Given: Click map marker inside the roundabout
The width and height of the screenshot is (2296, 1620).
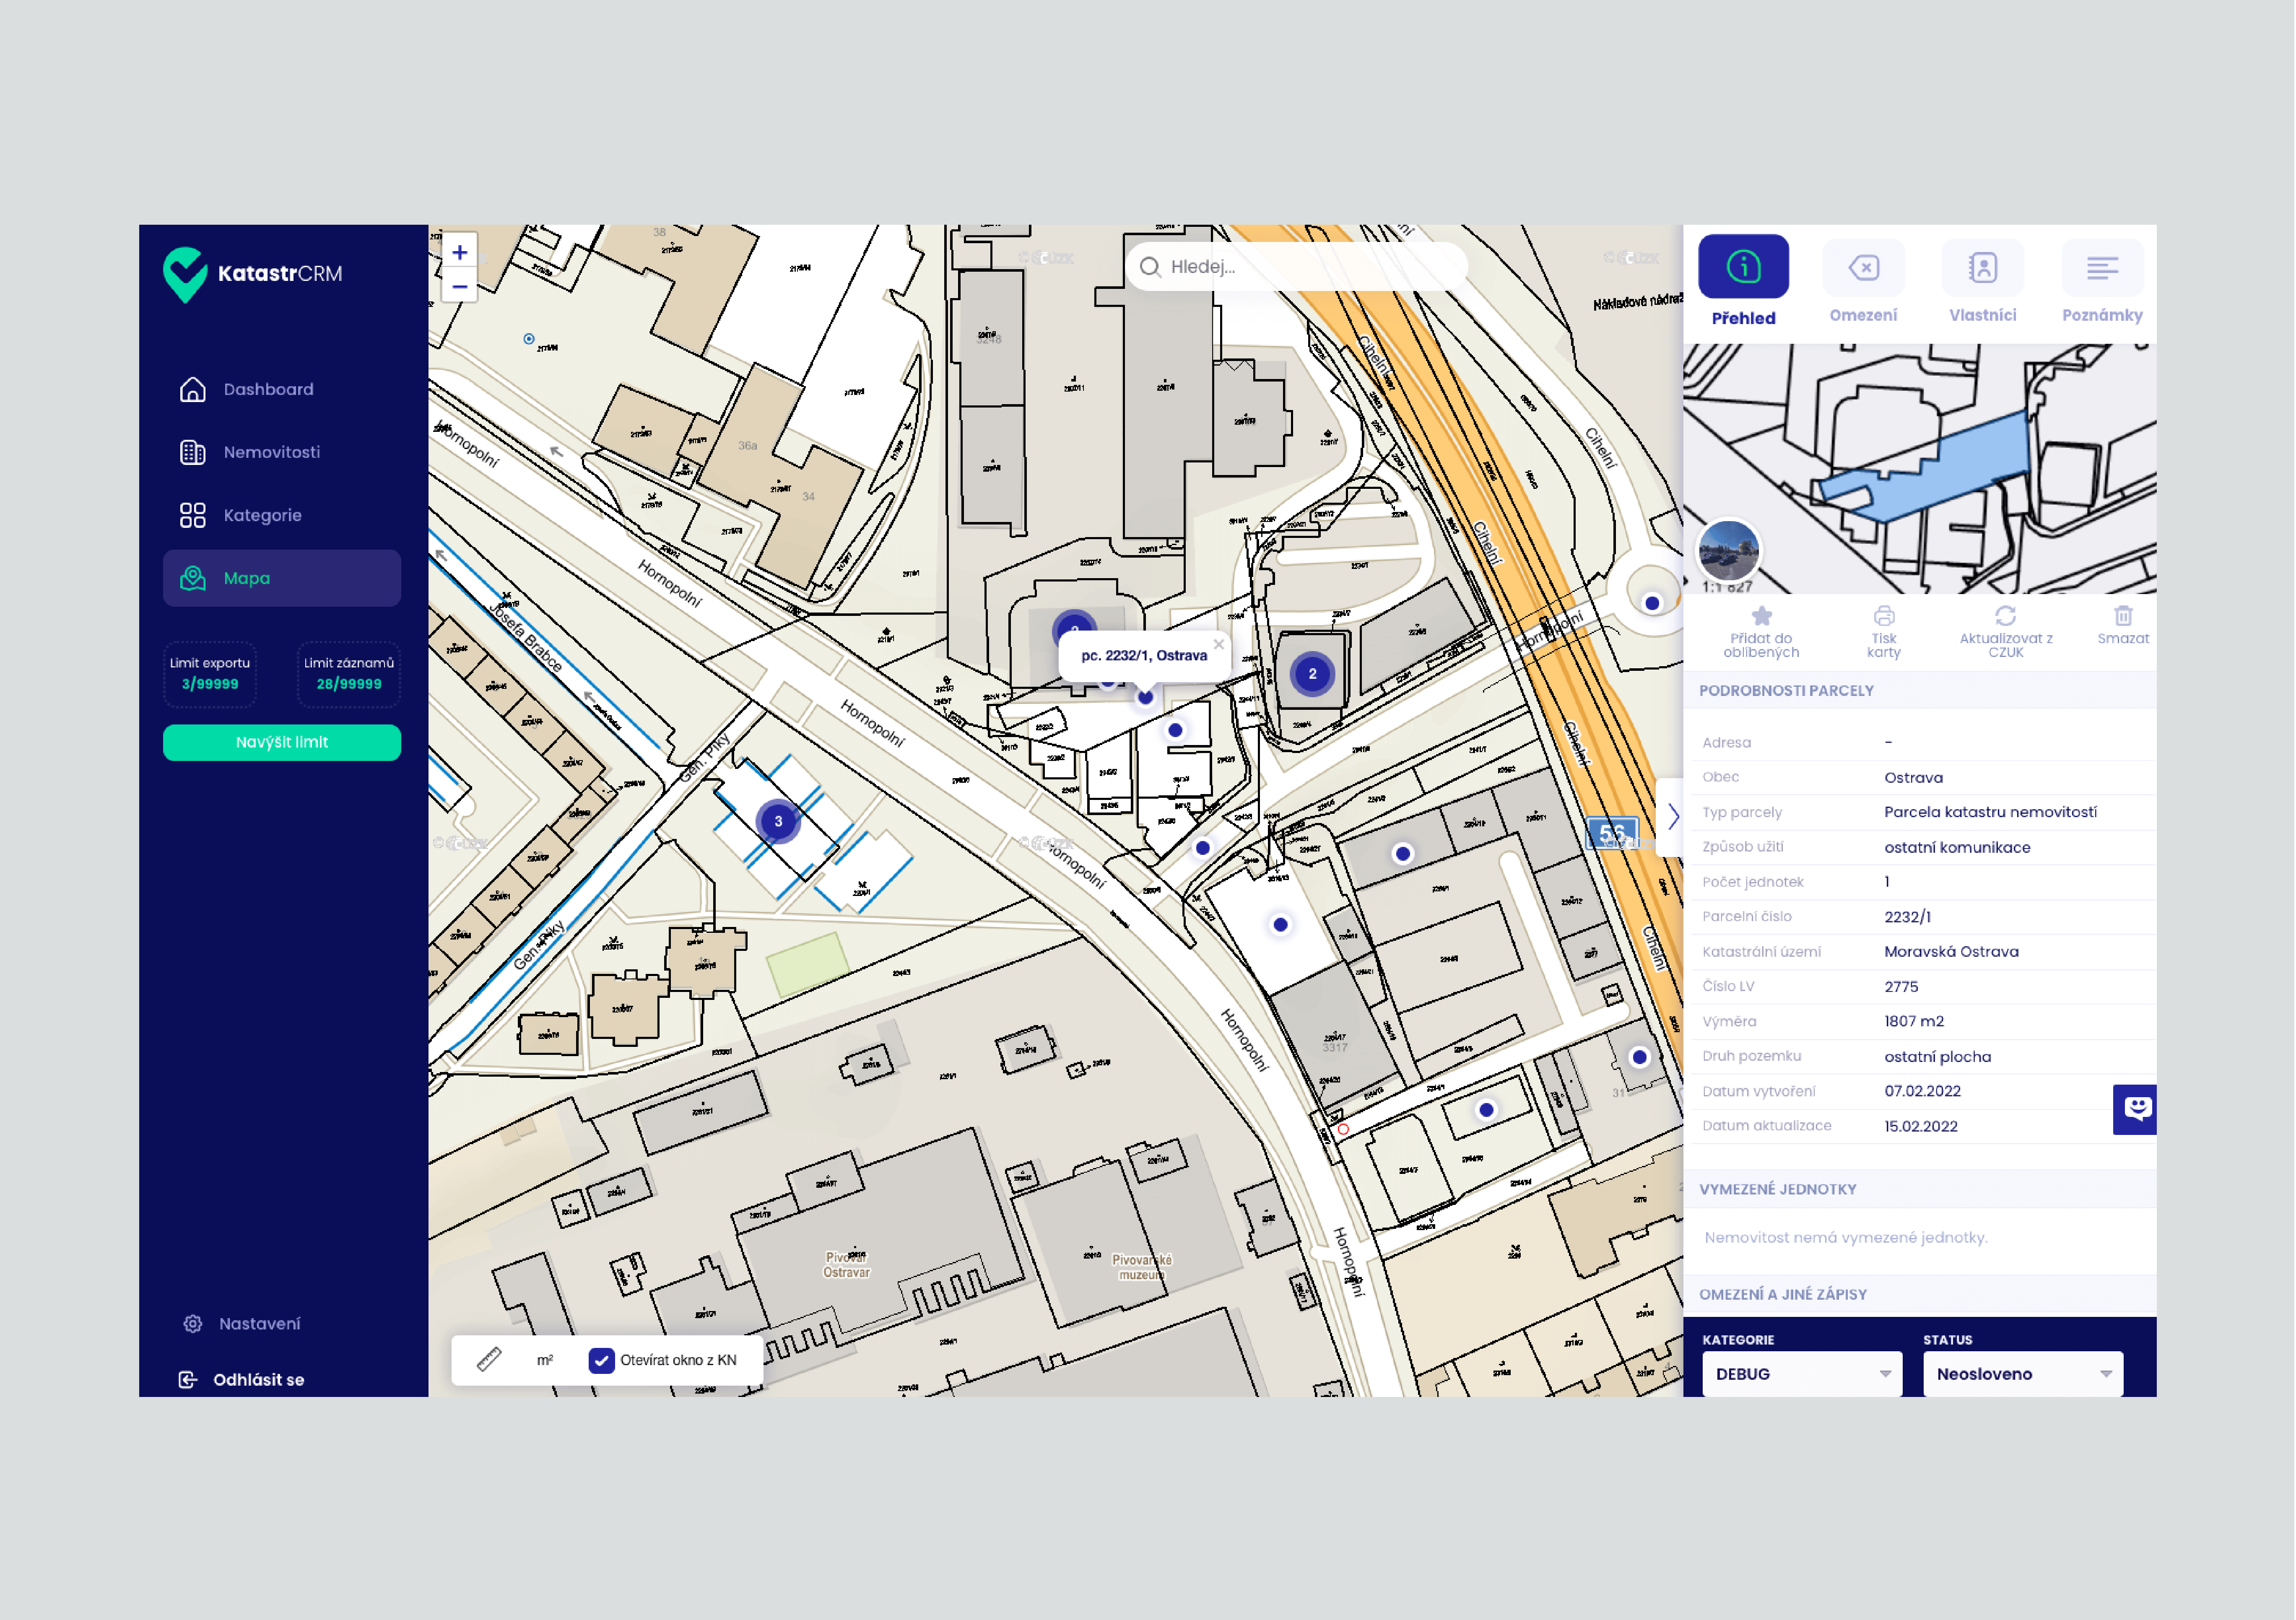Looking at the screenshot, I should (1652, 603).
